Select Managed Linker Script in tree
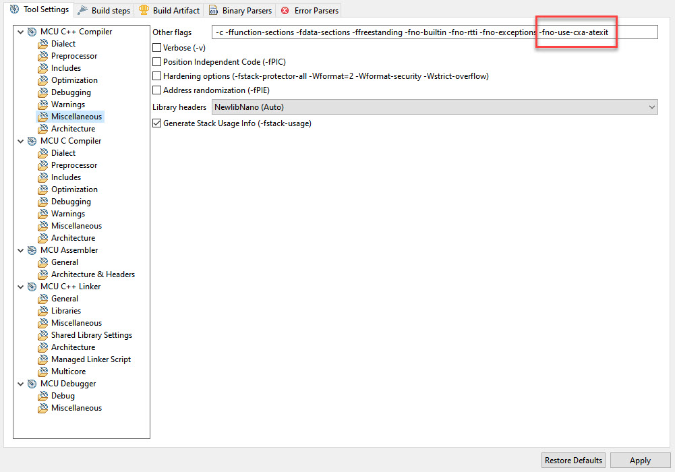 click(91, 359)
